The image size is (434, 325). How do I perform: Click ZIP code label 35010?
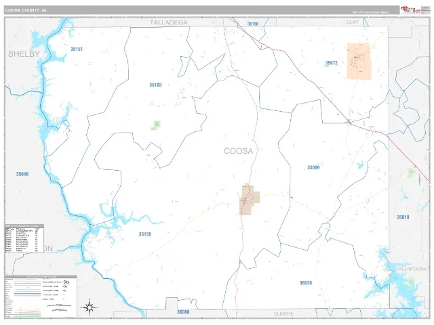click(403, 217)
